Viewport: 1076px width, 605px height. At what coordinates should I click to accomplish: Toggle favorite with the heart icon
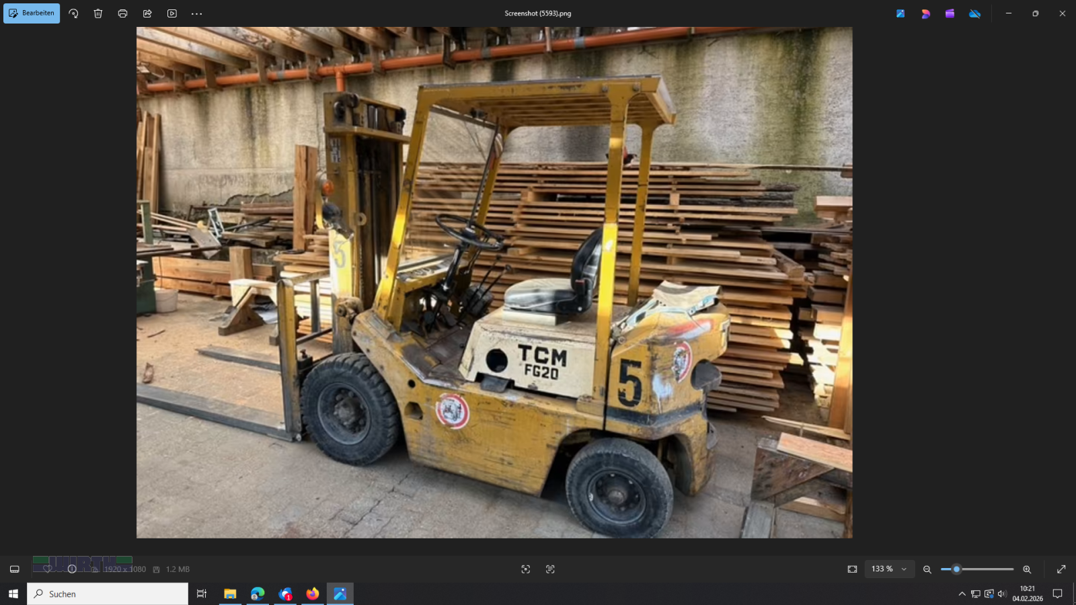(x=47, y=569)
